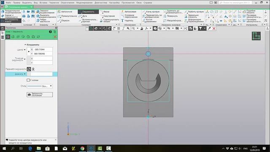Enable the С осями checkbox

[x=28, y=80]
